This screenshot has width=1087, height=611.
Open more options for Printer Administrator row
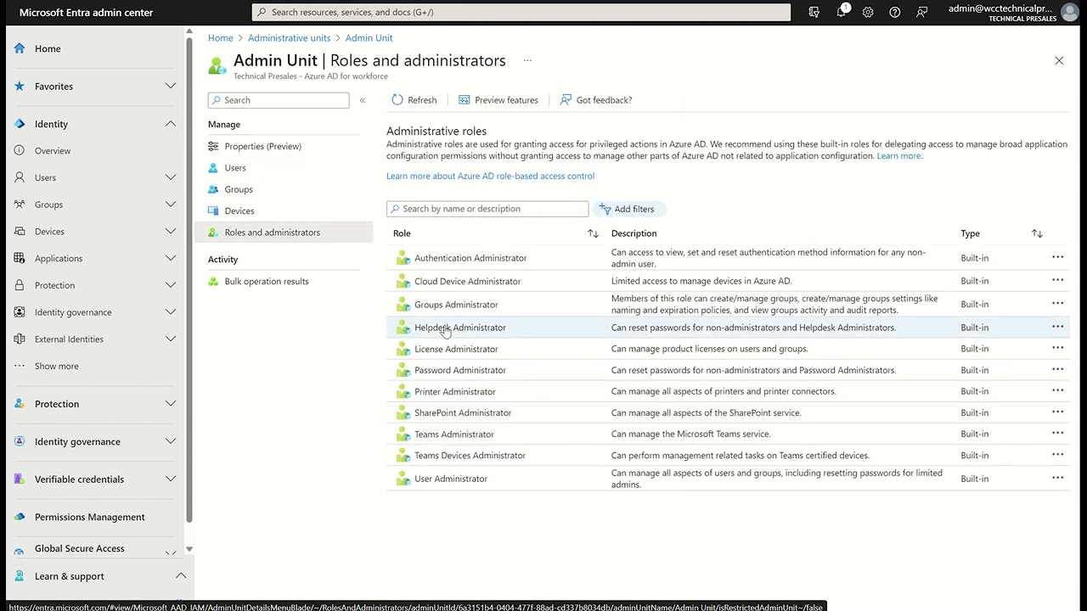[x=1057, y=390]
